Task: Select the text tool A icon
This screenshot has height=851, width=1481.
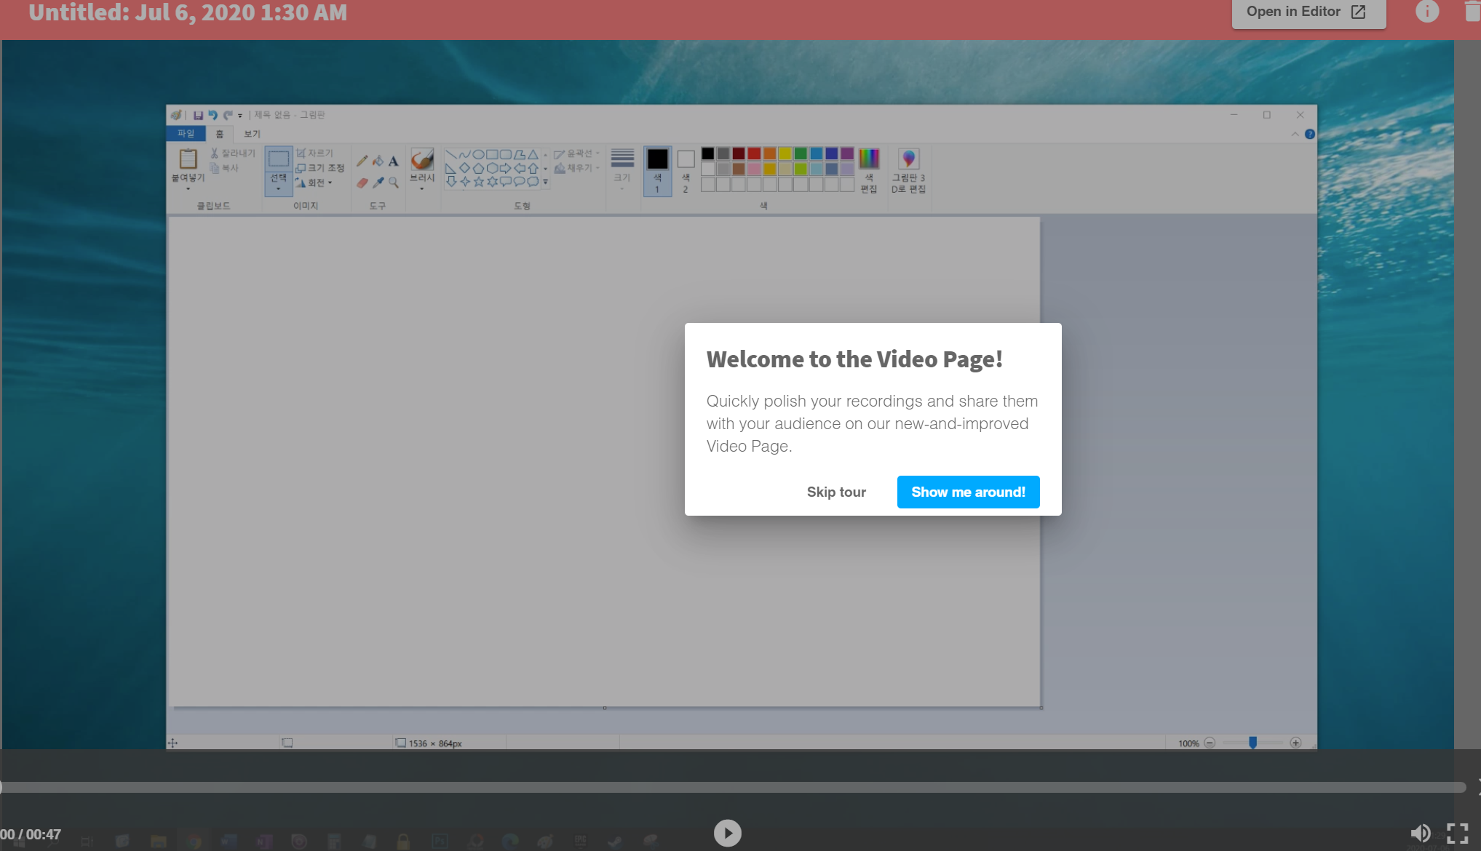Action: pos(393,161)
